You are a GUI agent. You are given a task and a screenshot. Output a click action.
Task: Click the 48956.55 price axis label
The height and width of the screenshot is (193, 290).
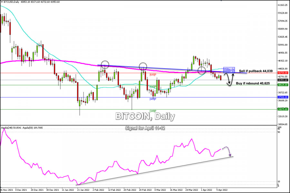click(x=283, y=53)
